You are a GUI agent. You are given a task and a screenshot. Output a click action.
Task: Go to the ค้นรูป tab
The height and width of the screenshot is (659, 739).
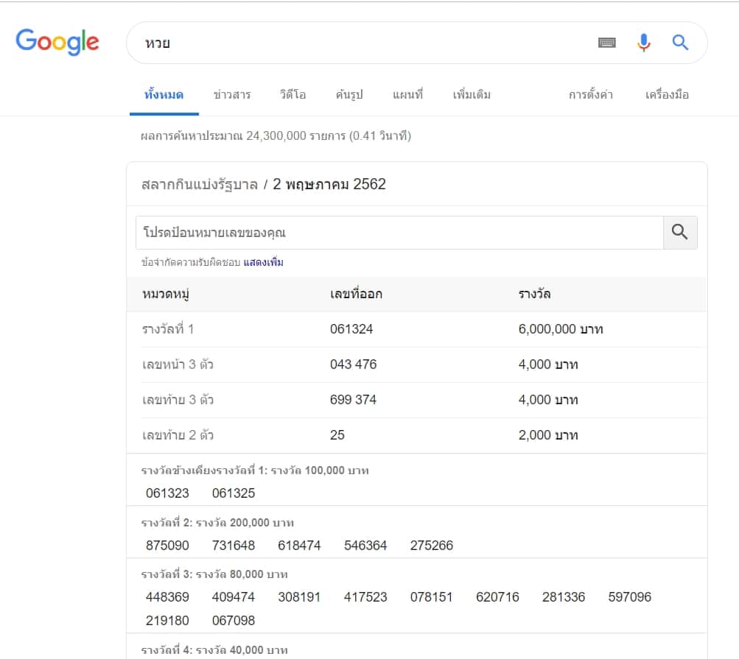pyautogui.click(x=349, y=95)
